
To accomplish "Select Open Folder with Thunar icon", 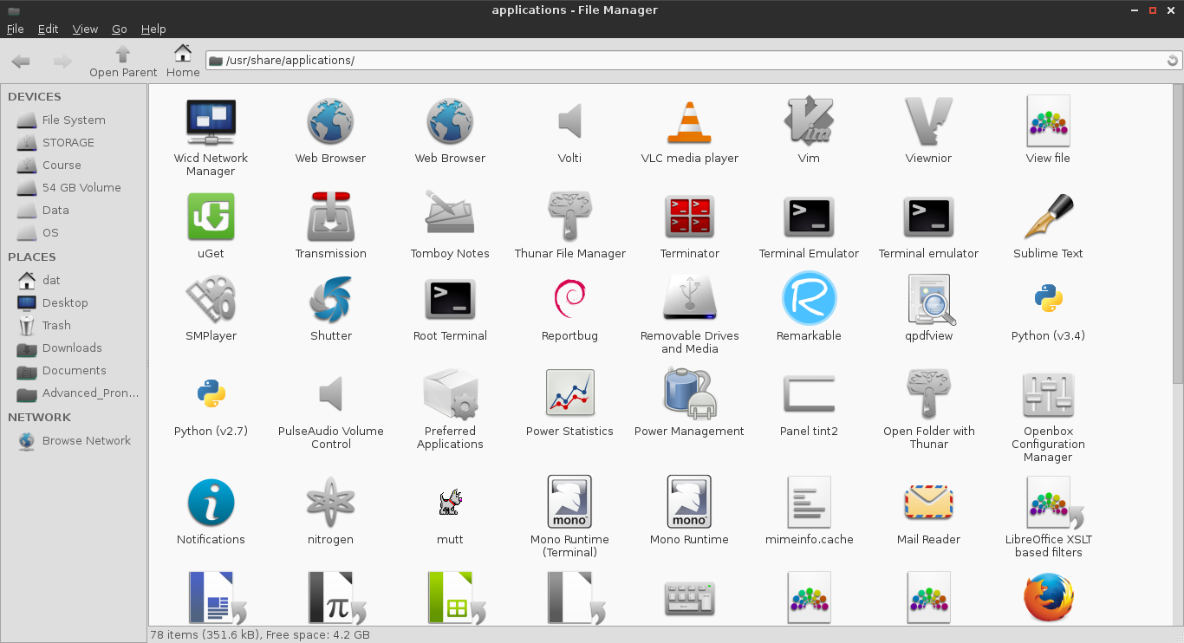I will click(928, 394).
